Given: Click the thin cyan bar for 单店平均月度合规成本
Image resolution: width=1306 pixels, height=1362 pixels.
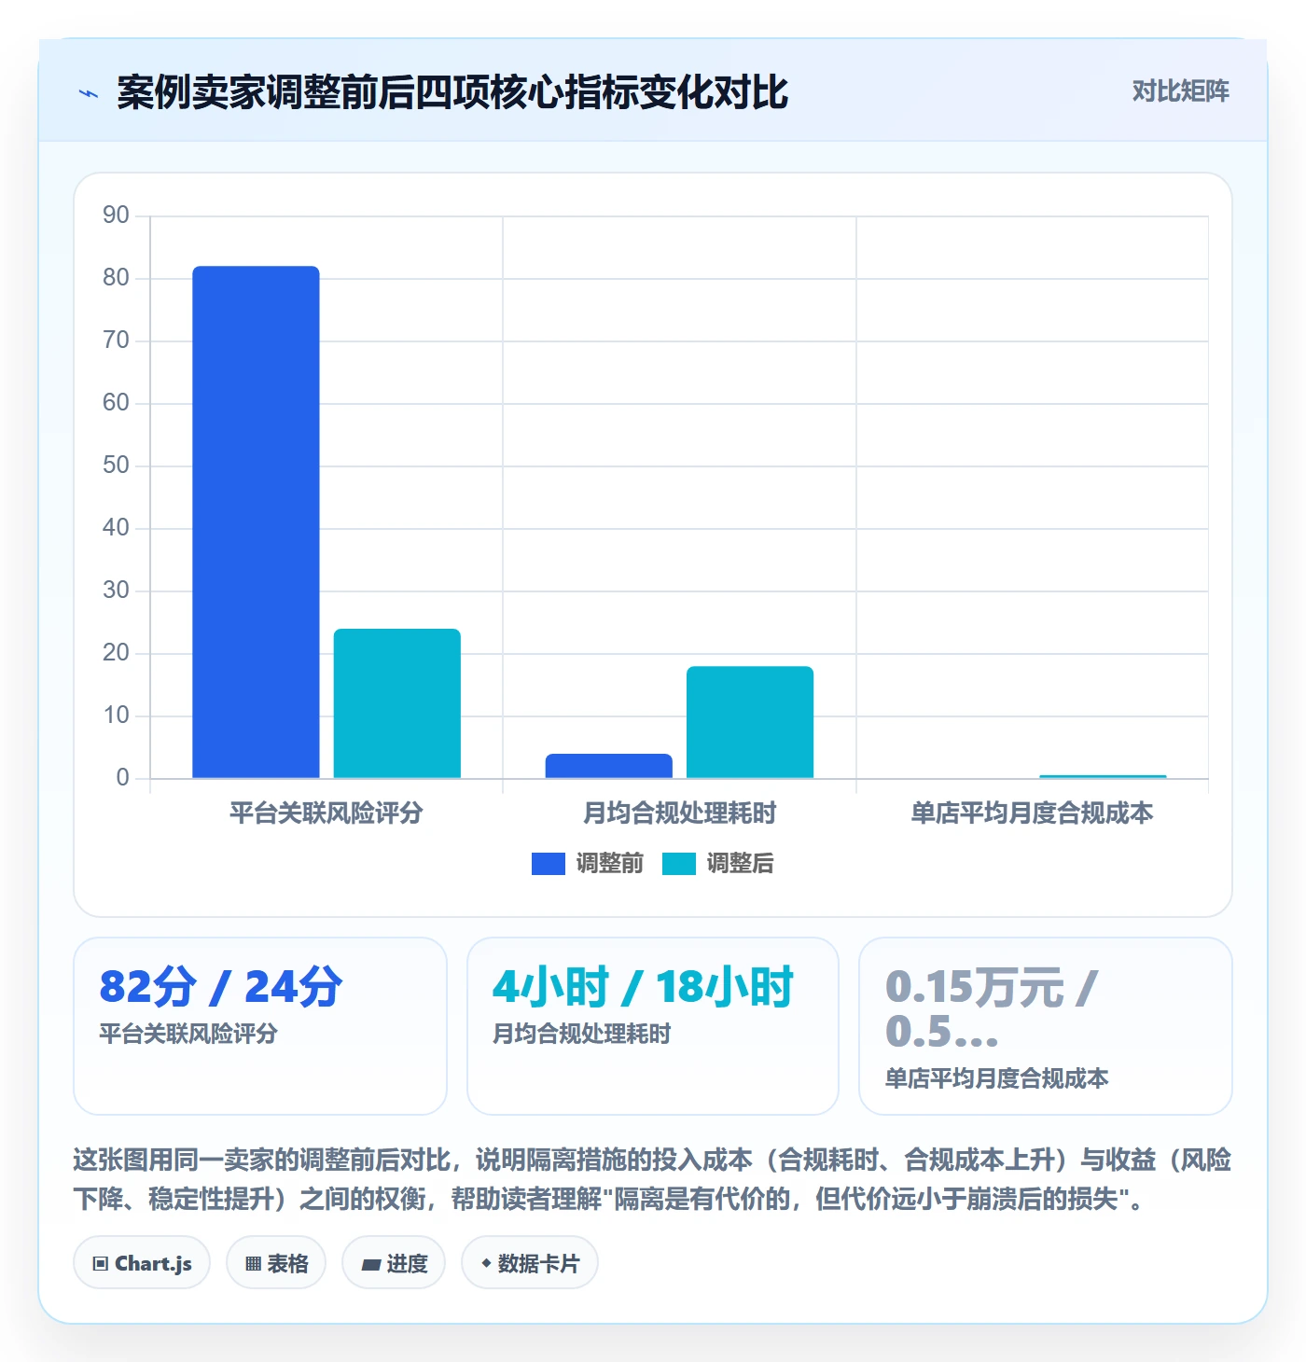Looking at the screenshot, I should (x=1103, y=776).
